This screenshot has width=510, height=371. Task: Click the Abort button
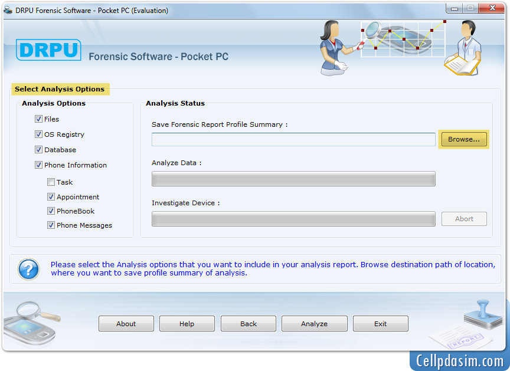click(x=464, y=219)
